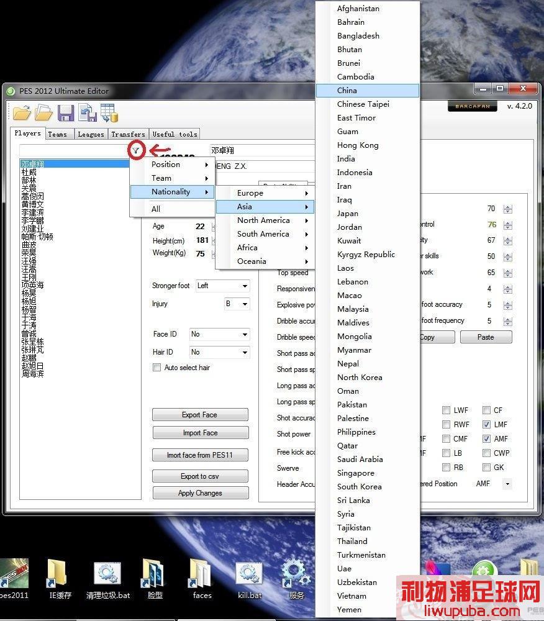Choose Japan from the Asia country list

click(368, 214)
